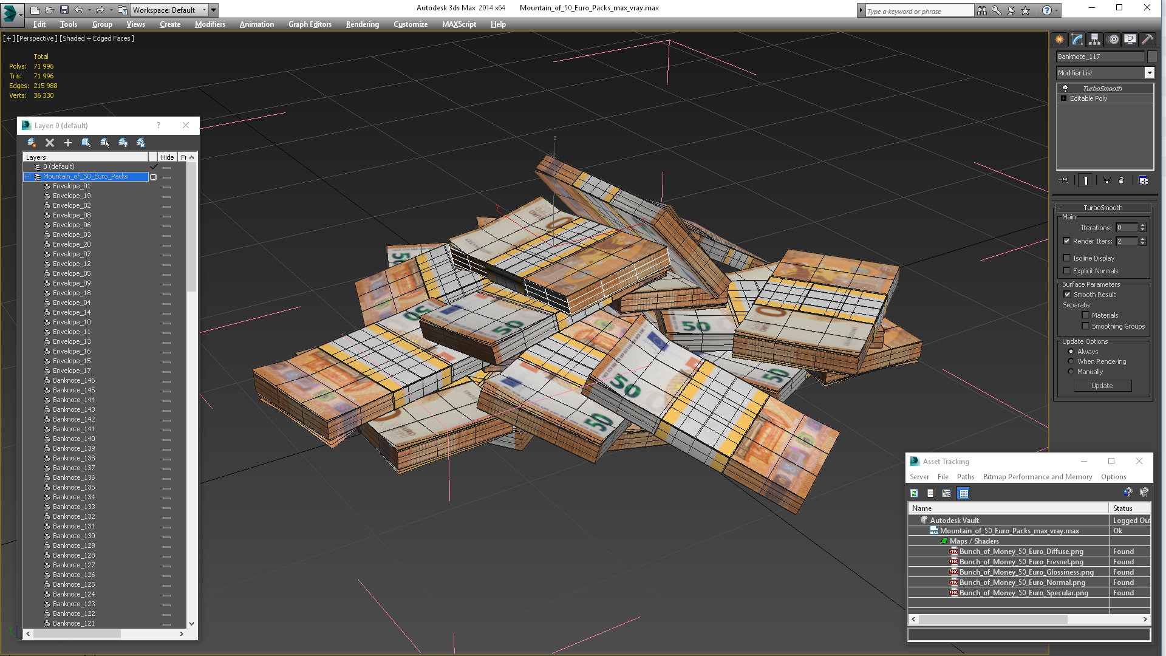Collapse Mountain_of_50_Euro_Packs layer
The width and height of the screenshot is (1166, 656).
click(27, 177)
